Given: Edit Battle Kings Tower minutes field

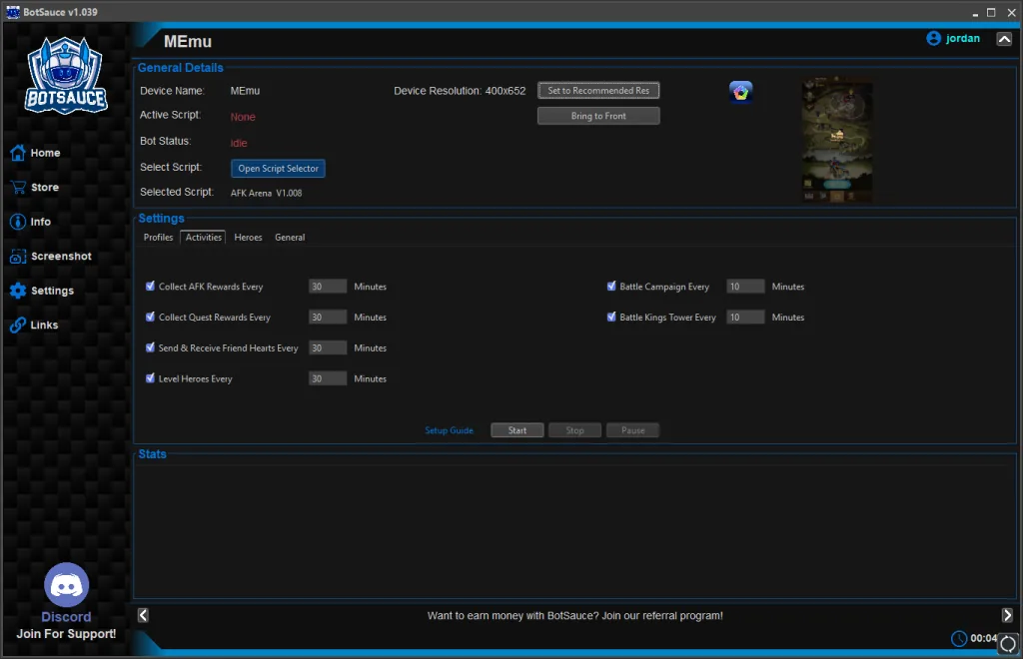Looking at the screenshot, I should [745, 317].
